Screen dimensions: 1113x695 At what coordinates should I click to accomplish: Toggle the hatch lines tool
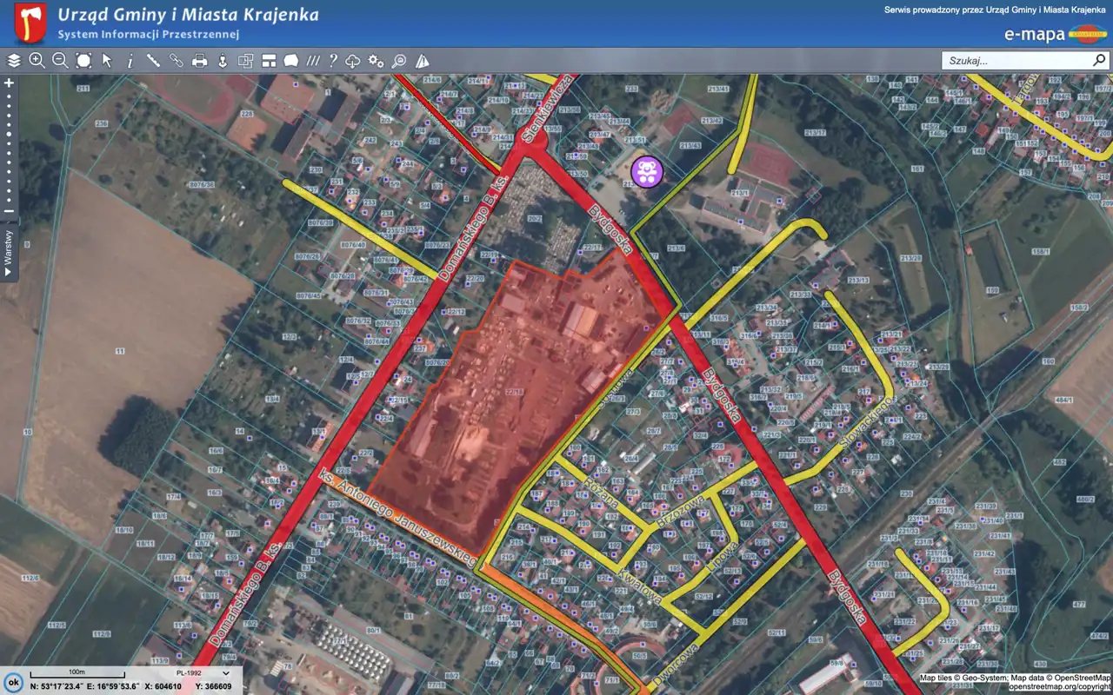(313, 61)
